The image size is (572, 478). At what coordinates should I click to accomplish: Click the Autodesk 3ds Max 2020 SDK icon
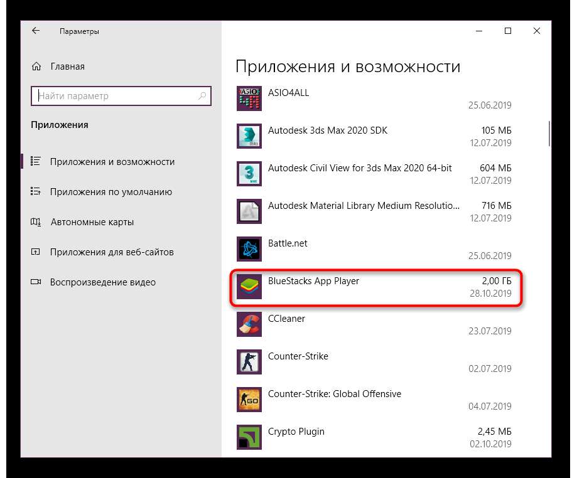(249, 136)
